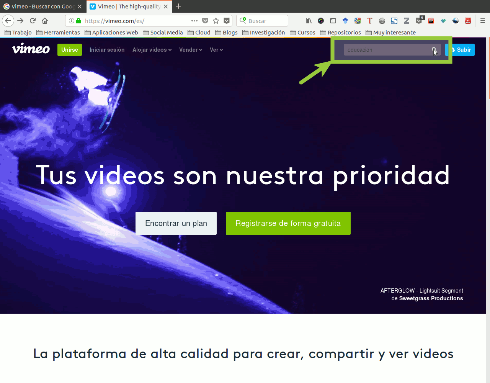The height and width of the screenshot is (383, 490).
Task: Open 'Sweetgrass Productions' credit link
Action: (431, 298)
